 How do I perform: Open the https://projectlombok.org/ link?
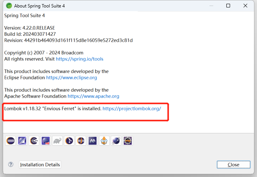(132, 108)
